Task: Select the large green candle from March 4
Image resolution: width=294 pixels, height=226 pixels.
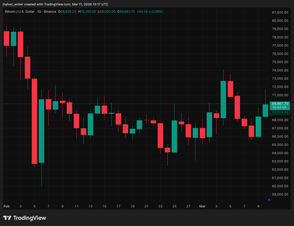Action: tap(223, 99)
